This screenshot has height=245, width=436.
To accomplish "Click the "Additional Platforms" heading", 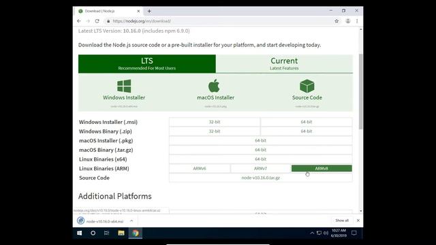I will [x=115, y=197].
